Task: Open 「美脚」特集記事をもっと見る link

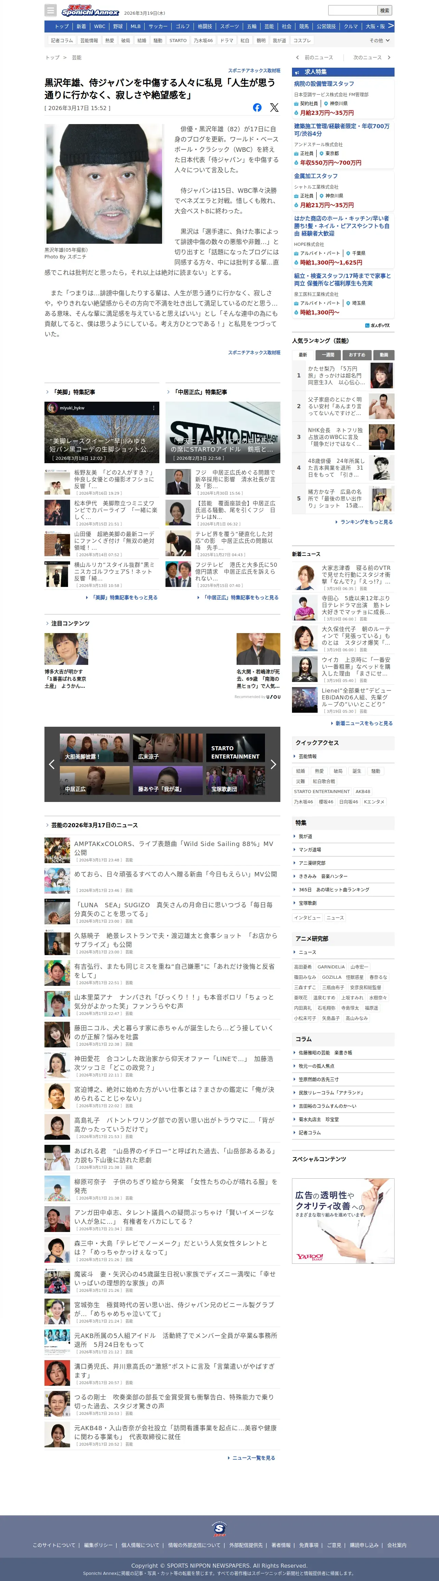Action: tap(124, 597)
